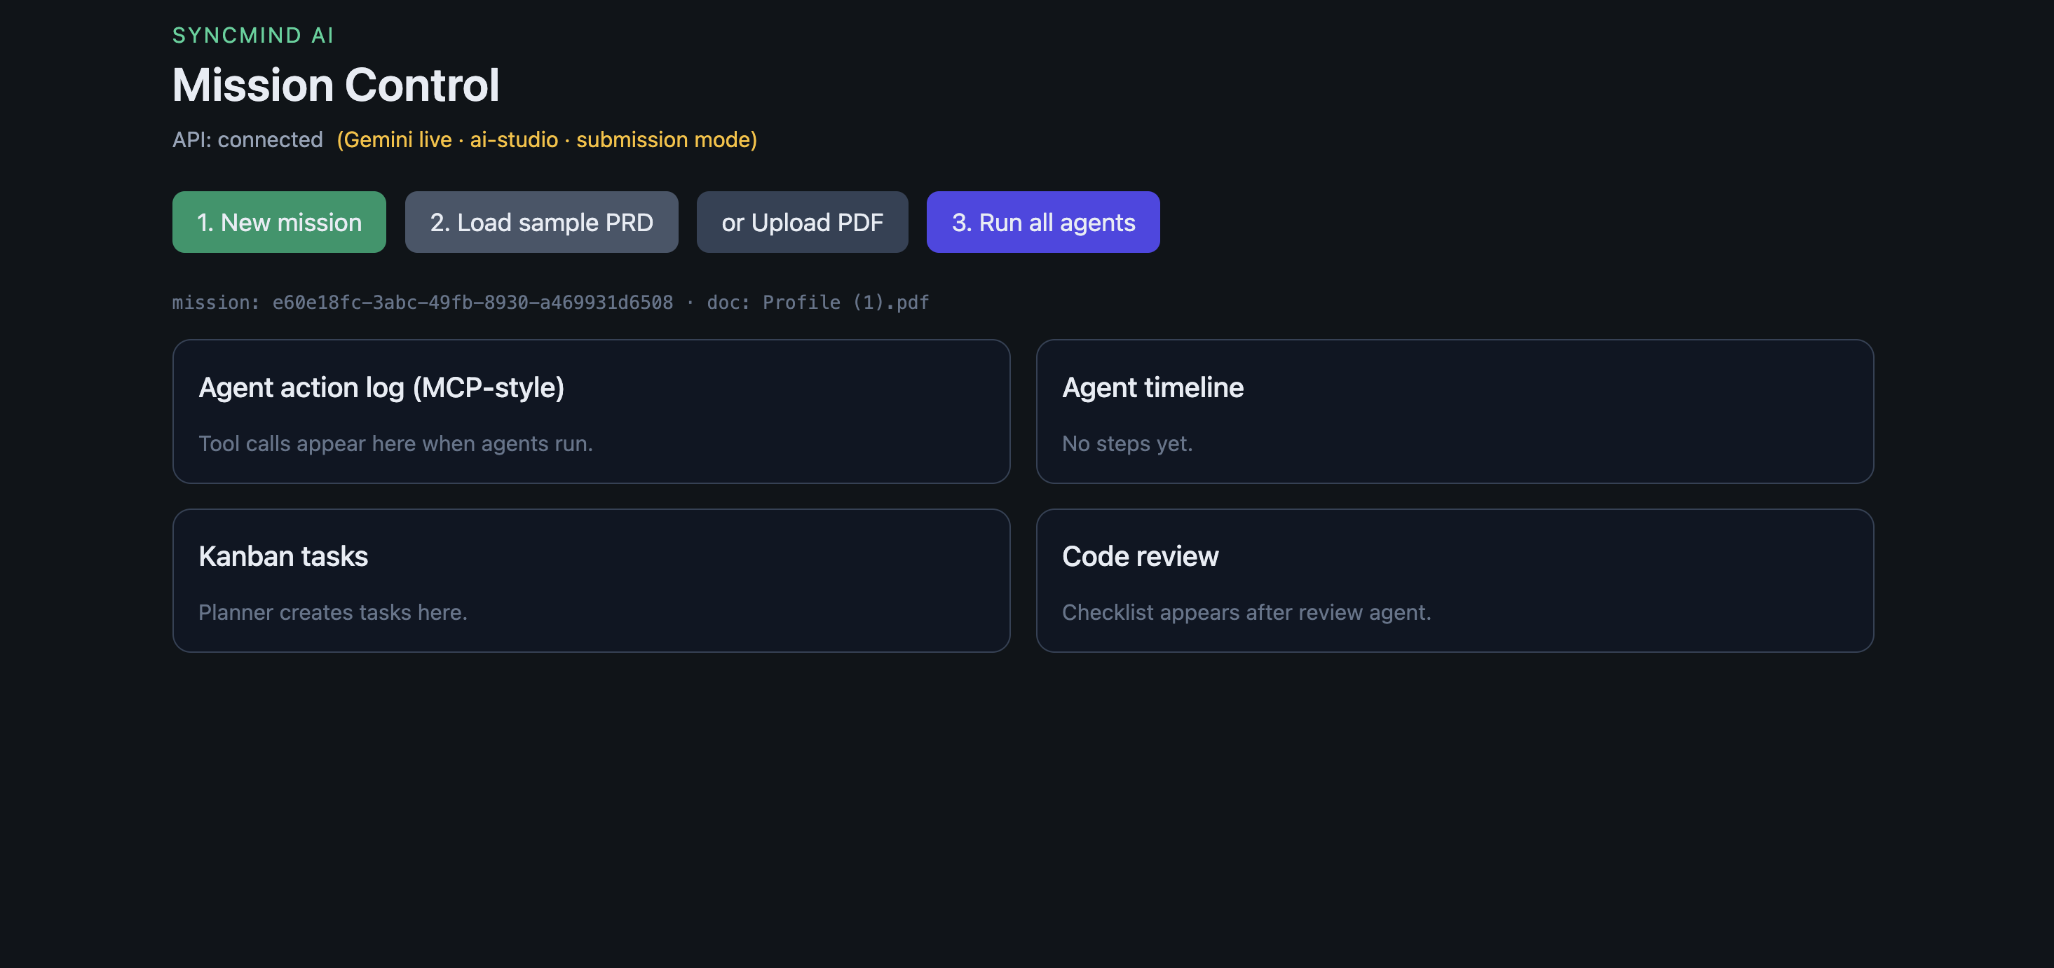Viewport: 2054px width, 968px height.
Task: Click the Agent timeline panel heading
Action: pyautogui.click(x=1153, y=387)
